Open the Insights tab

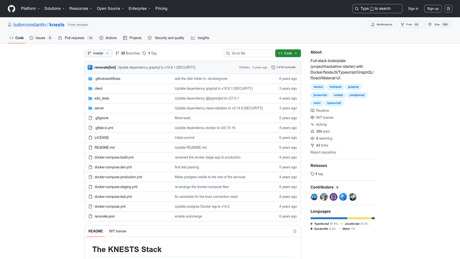(200, 38)
